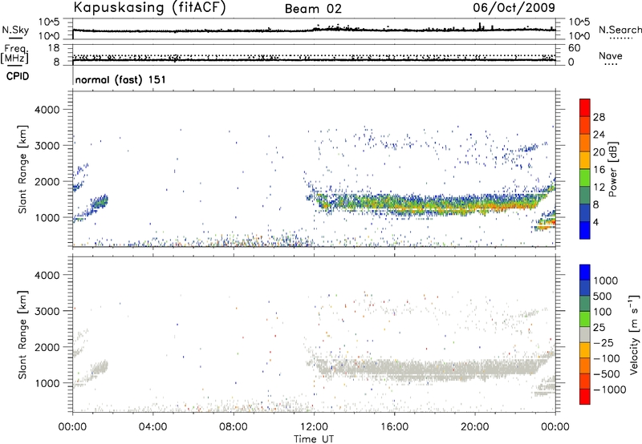642x444 pixels.
Task: Click the '04:00' time axis tick label
Action: (x=152, y=427)
